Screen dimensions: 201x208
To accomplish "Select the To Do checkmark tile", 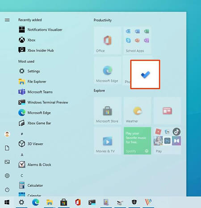I will tap(145, 74).
